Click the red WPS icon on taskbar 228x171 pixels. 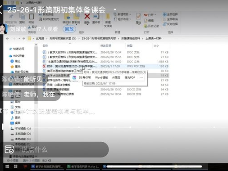(x=25, y=166)
